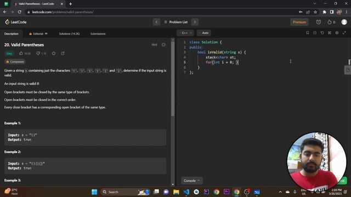
Task: Expand the Console panel
Action: click(x=192, y=181)
